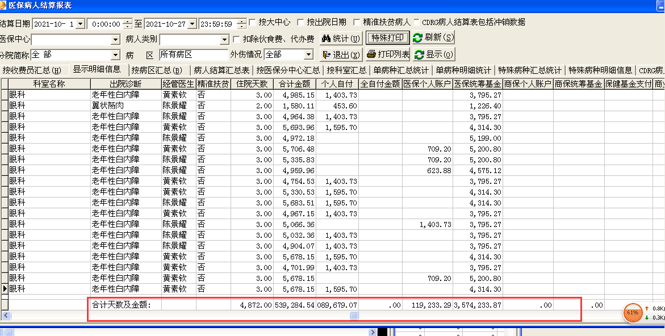Image resolution: width=665 pixels, height=336 pixels.
Task: Enable the 精准扶贫病人 checkbox
Action: (356, 22)
